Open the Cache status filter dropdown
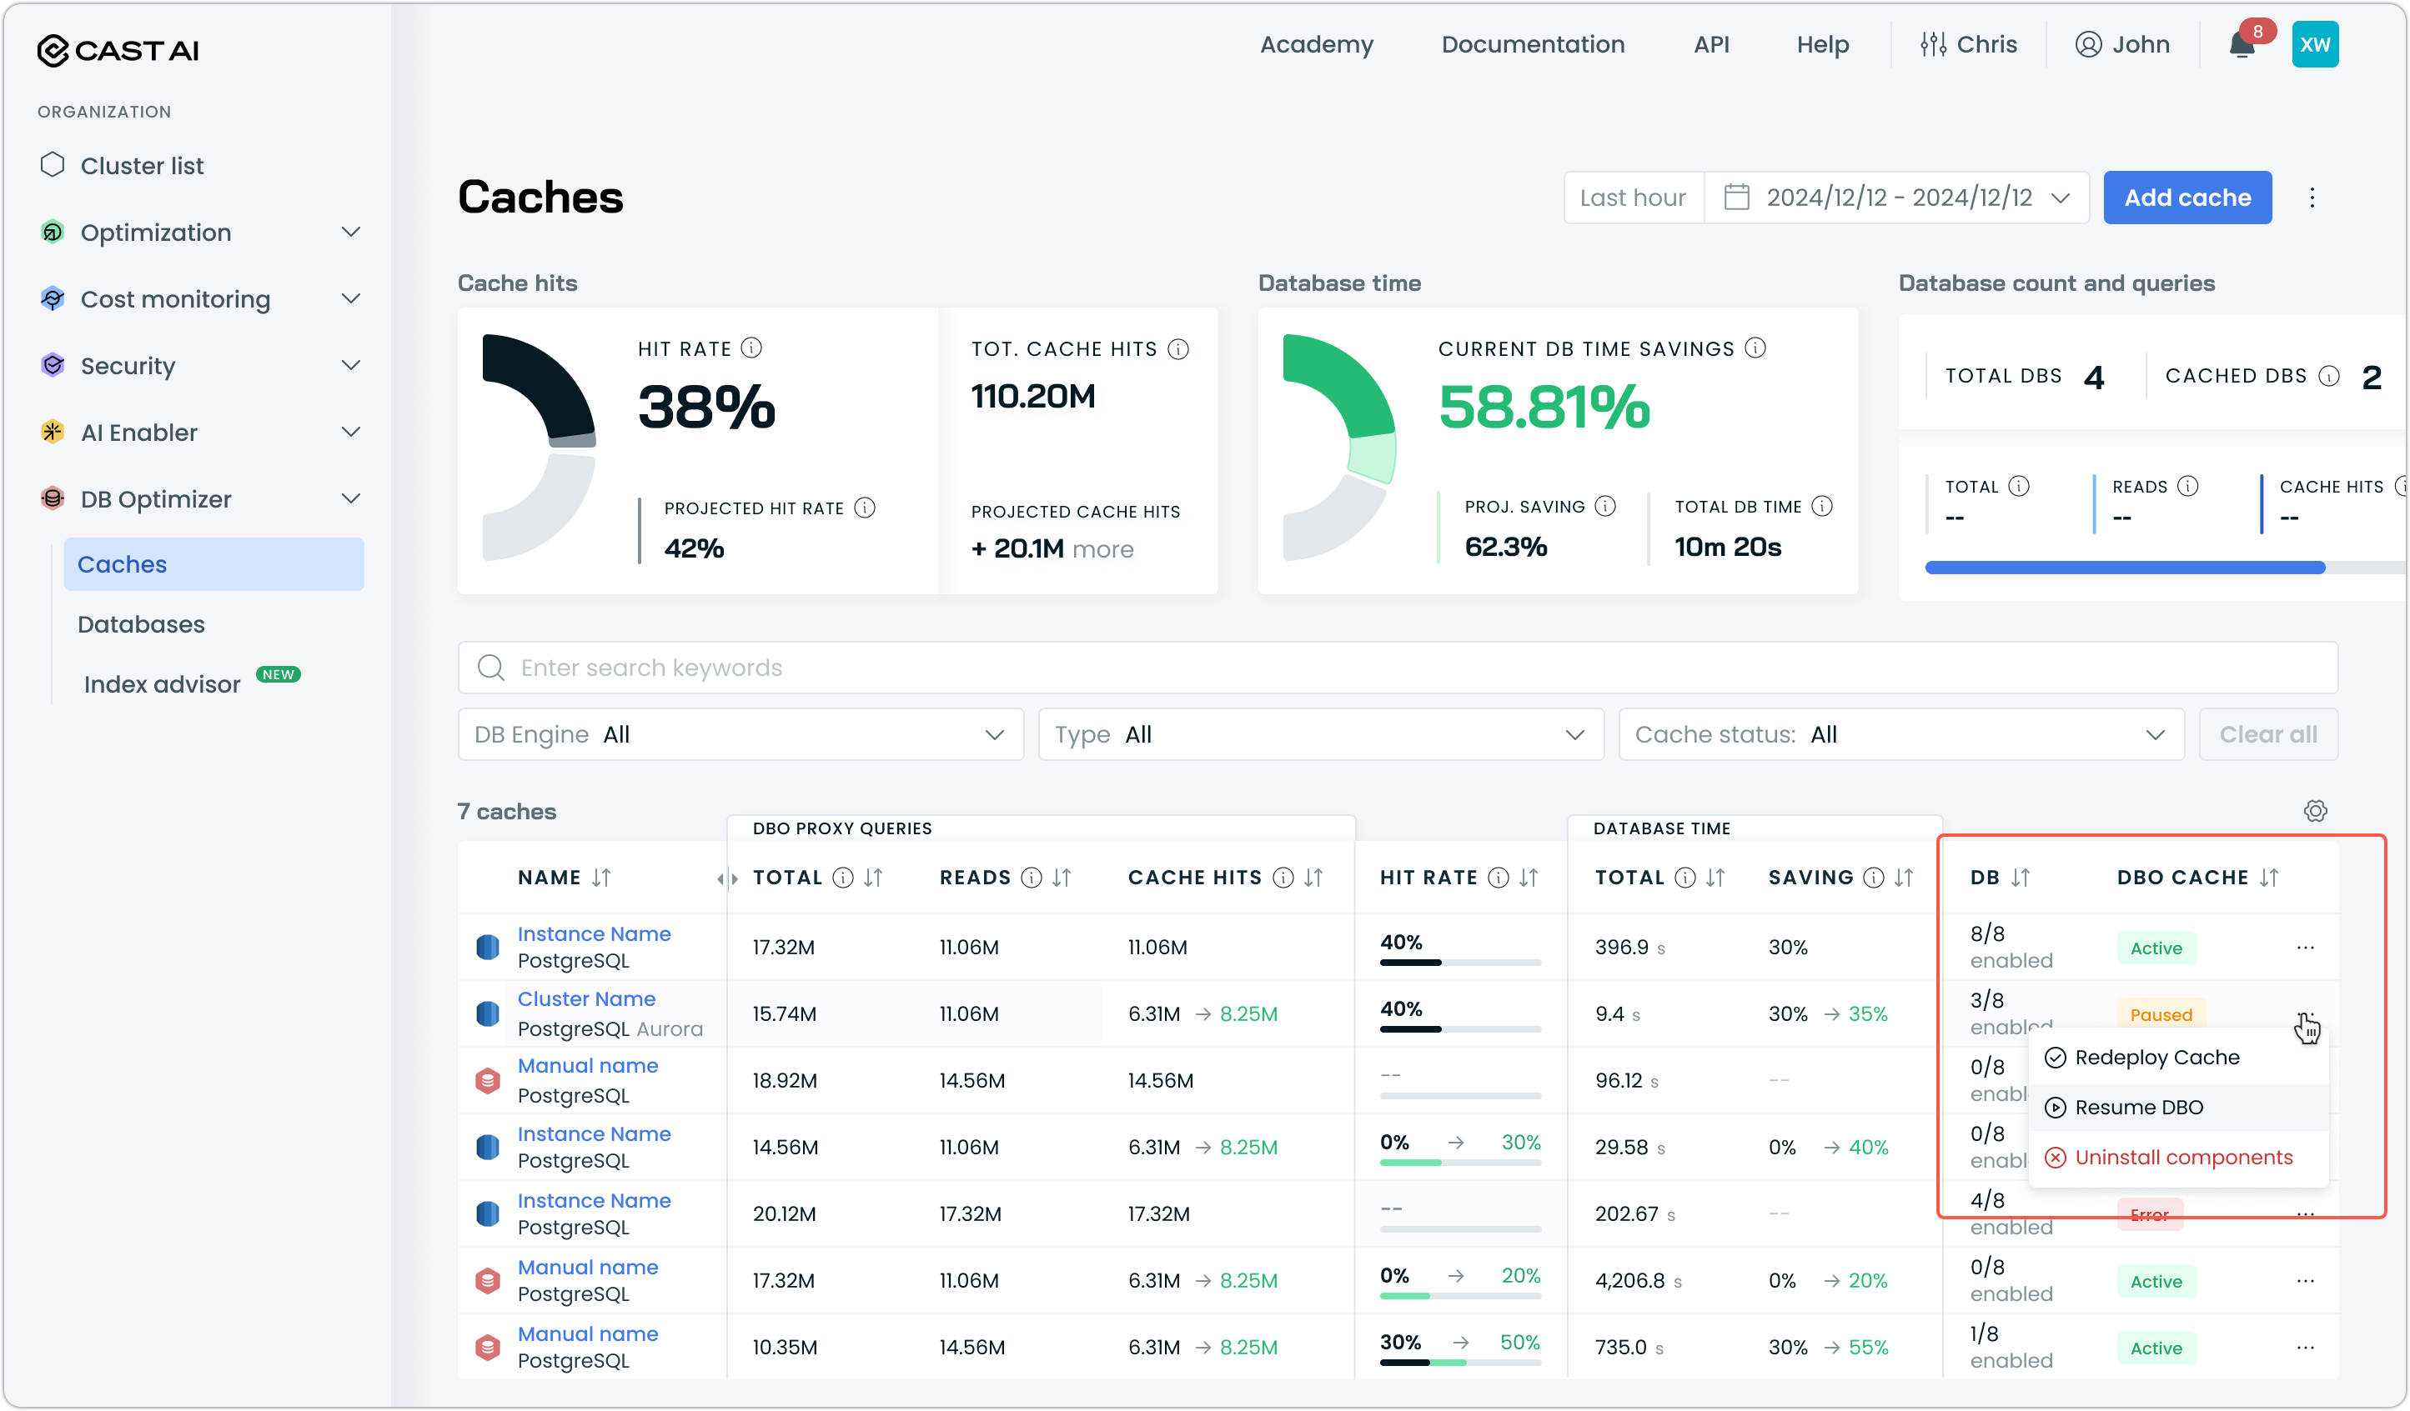This screenshot has height=1411, width=2410. pos(1900,734)
